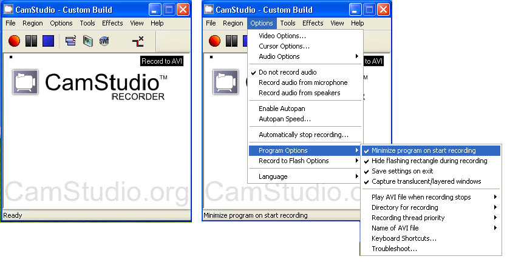This screenshot has height=265, width=507.
Task: Minimize the left CamStudio window
Action: click(155, 10)
